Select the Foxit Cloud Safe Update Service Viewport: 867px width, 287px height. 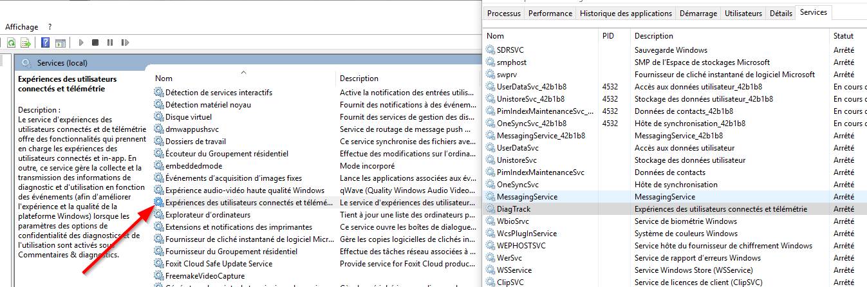coord(219,264)
